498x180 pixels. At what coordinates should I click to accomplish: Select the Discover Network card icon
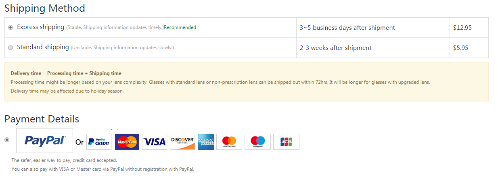182,142
